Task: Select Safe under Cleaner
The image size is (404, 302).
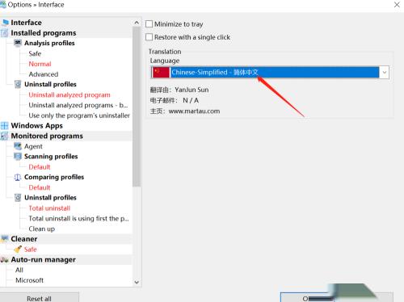Action: coord(30,250)
